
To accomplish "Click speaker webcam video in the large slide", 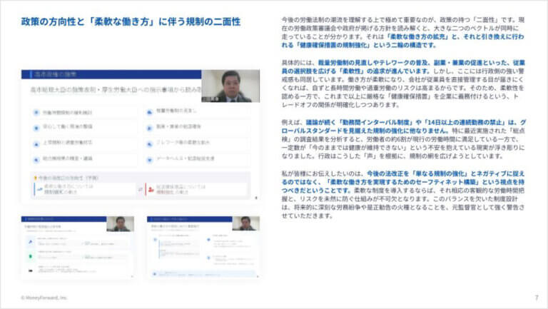I will pos(230,86).
